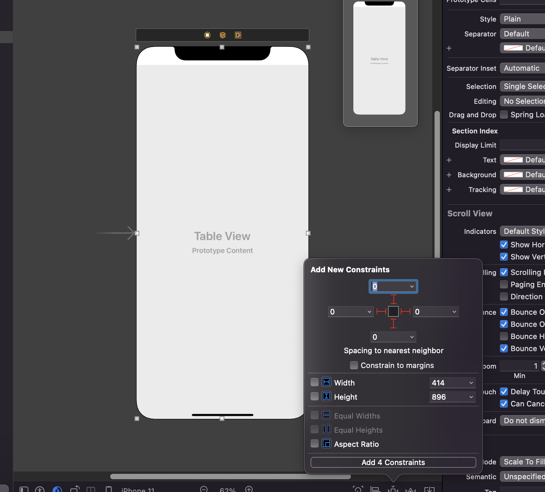545x492 pixels.
Task: Click the Display Limit input field
Action: [x=522, y=145]
